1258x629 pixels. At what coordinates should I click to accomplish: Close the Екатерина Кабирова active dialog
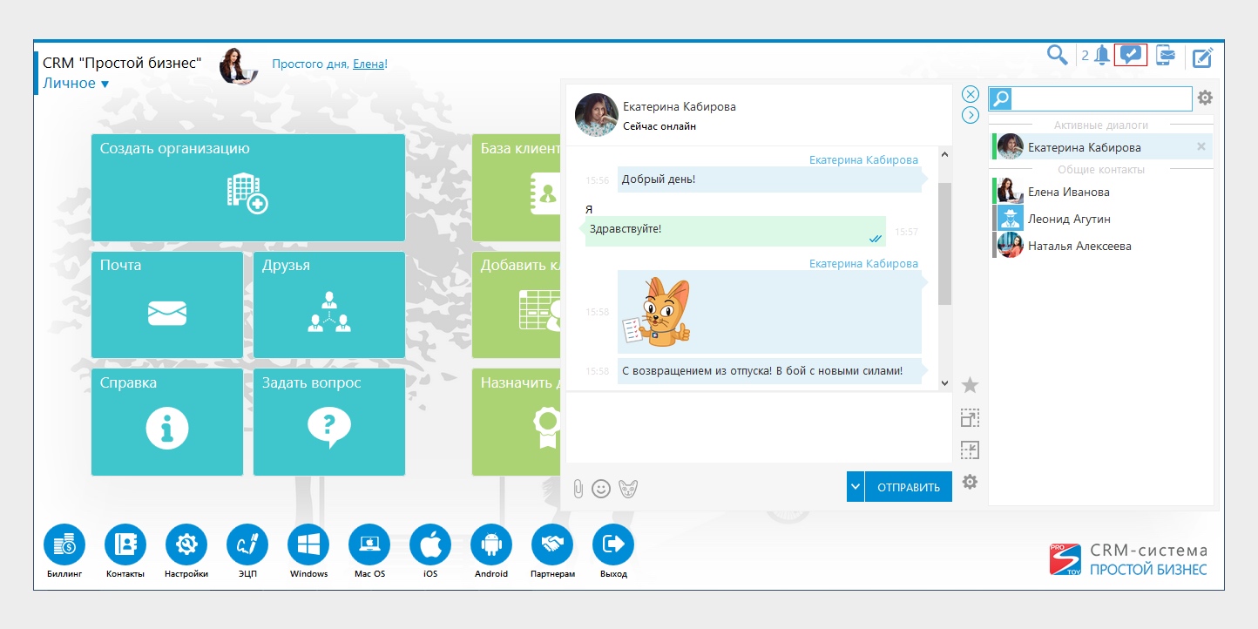click(1201, 147)
